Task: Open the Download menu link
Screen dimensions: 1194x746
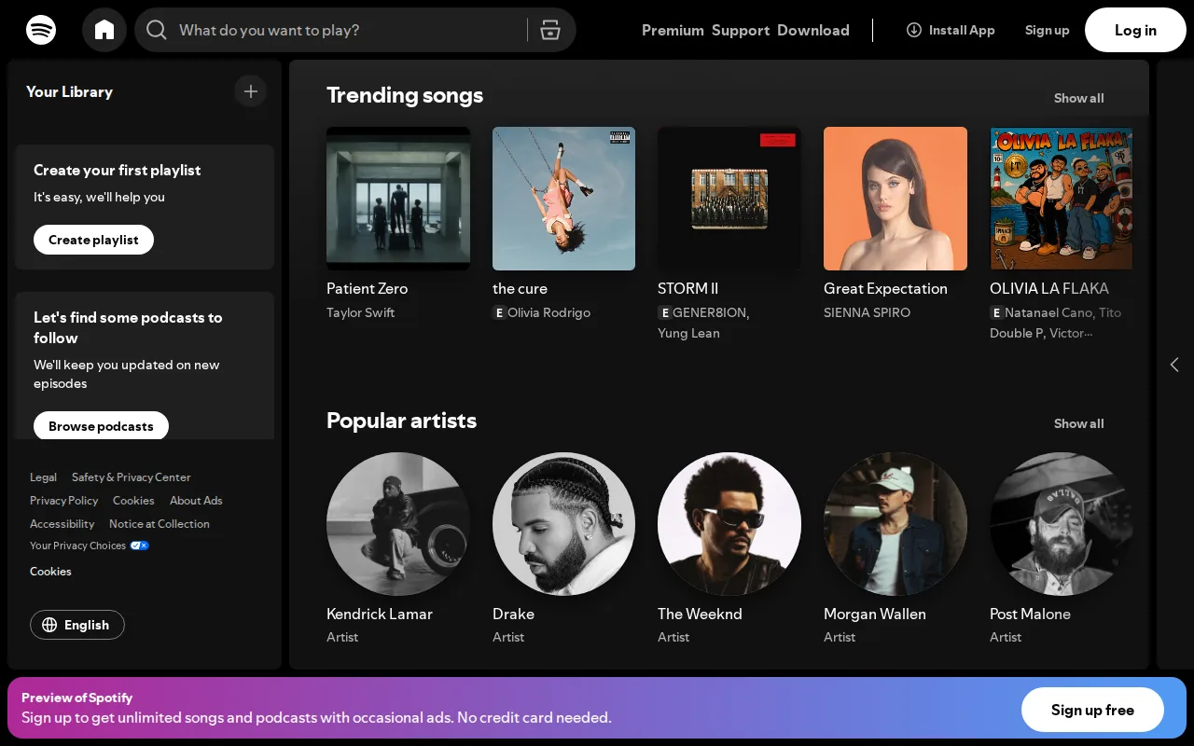Action: coord(813,30)
